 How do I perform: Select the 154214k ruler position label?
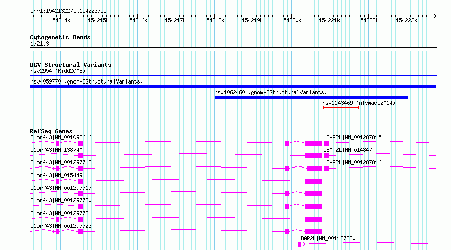59,20
